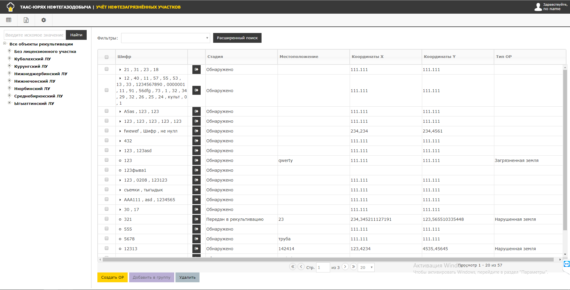Image resolution: width=570 pixels, height=290 pixels.
Task: Select Нюрбинский ЛУ in the tree
Action: click(x=32, y=89)
